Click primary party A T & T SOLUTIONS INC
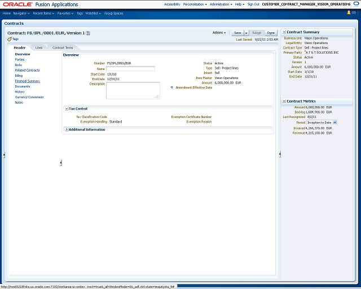Screen dimensions: 361x289 tap(322, 52)
